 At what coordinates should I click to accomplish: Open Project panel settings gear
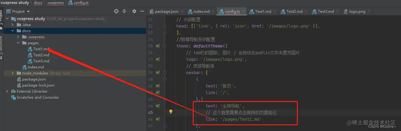(x=134, y=11)
